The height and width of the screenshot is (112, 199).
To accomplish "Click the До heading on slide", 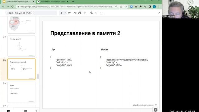I will 53,49.
